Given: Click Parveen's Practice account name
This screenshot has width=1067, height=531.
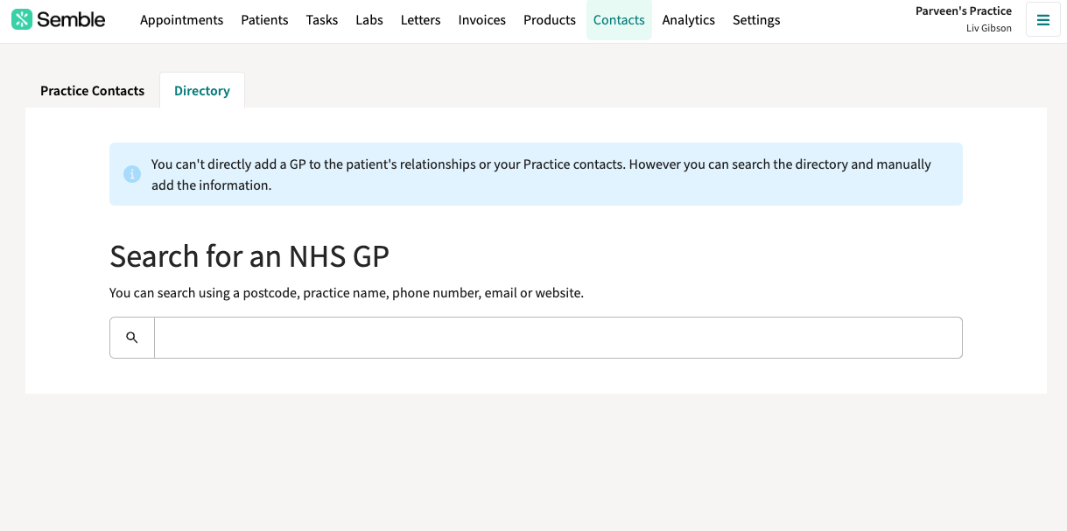Looking at the screenshot, I should pyautogui.click(x=964, y=11).
